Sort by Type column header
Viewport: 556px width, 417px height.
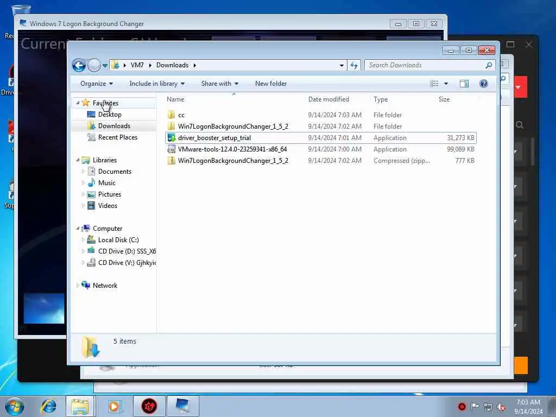381,99
